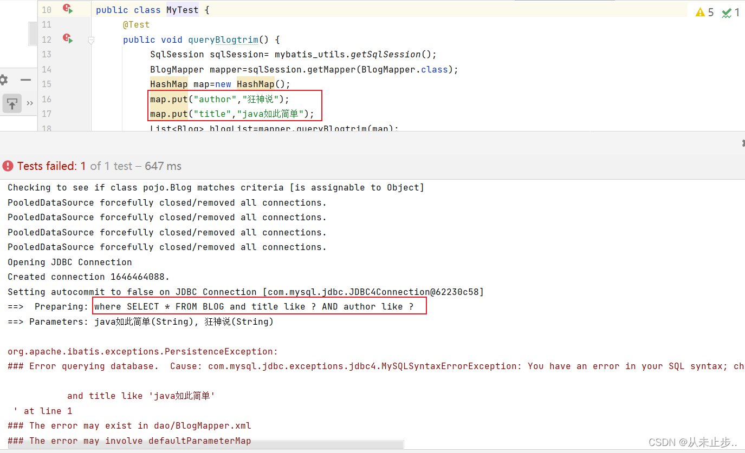Click the red Tests failed status icon
The width and height of the screenshot is (745, 453).
8,166
